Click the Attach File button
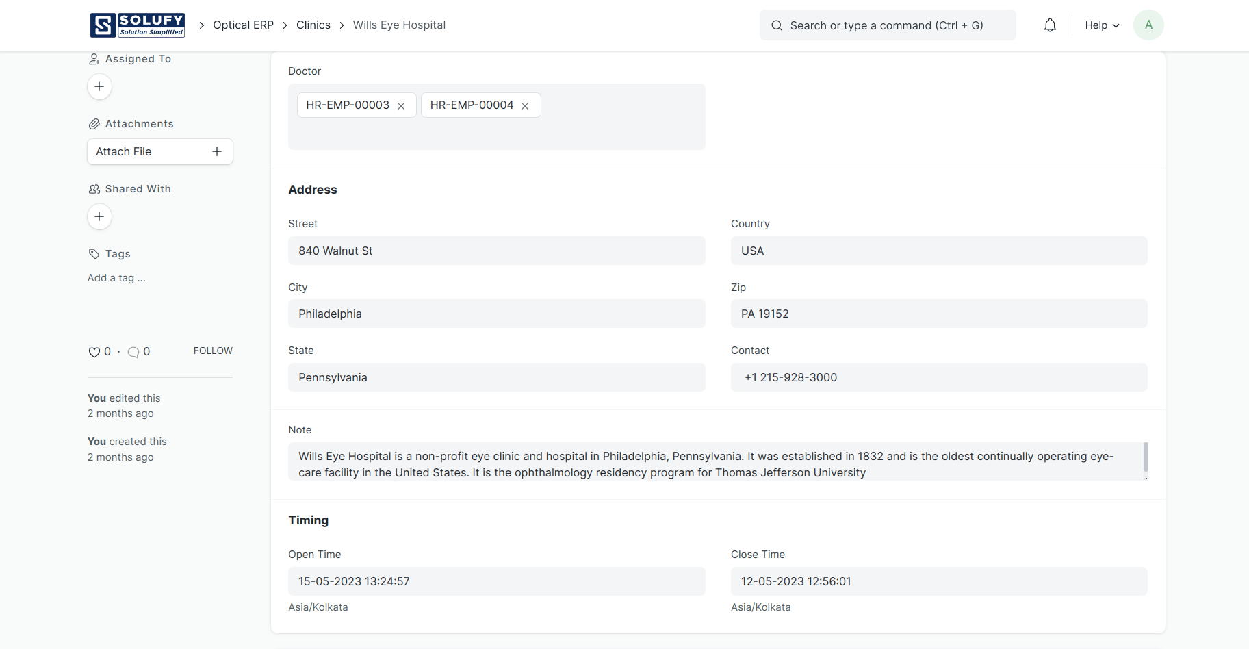Viewport: 1249px width, 649px height. 160,151
